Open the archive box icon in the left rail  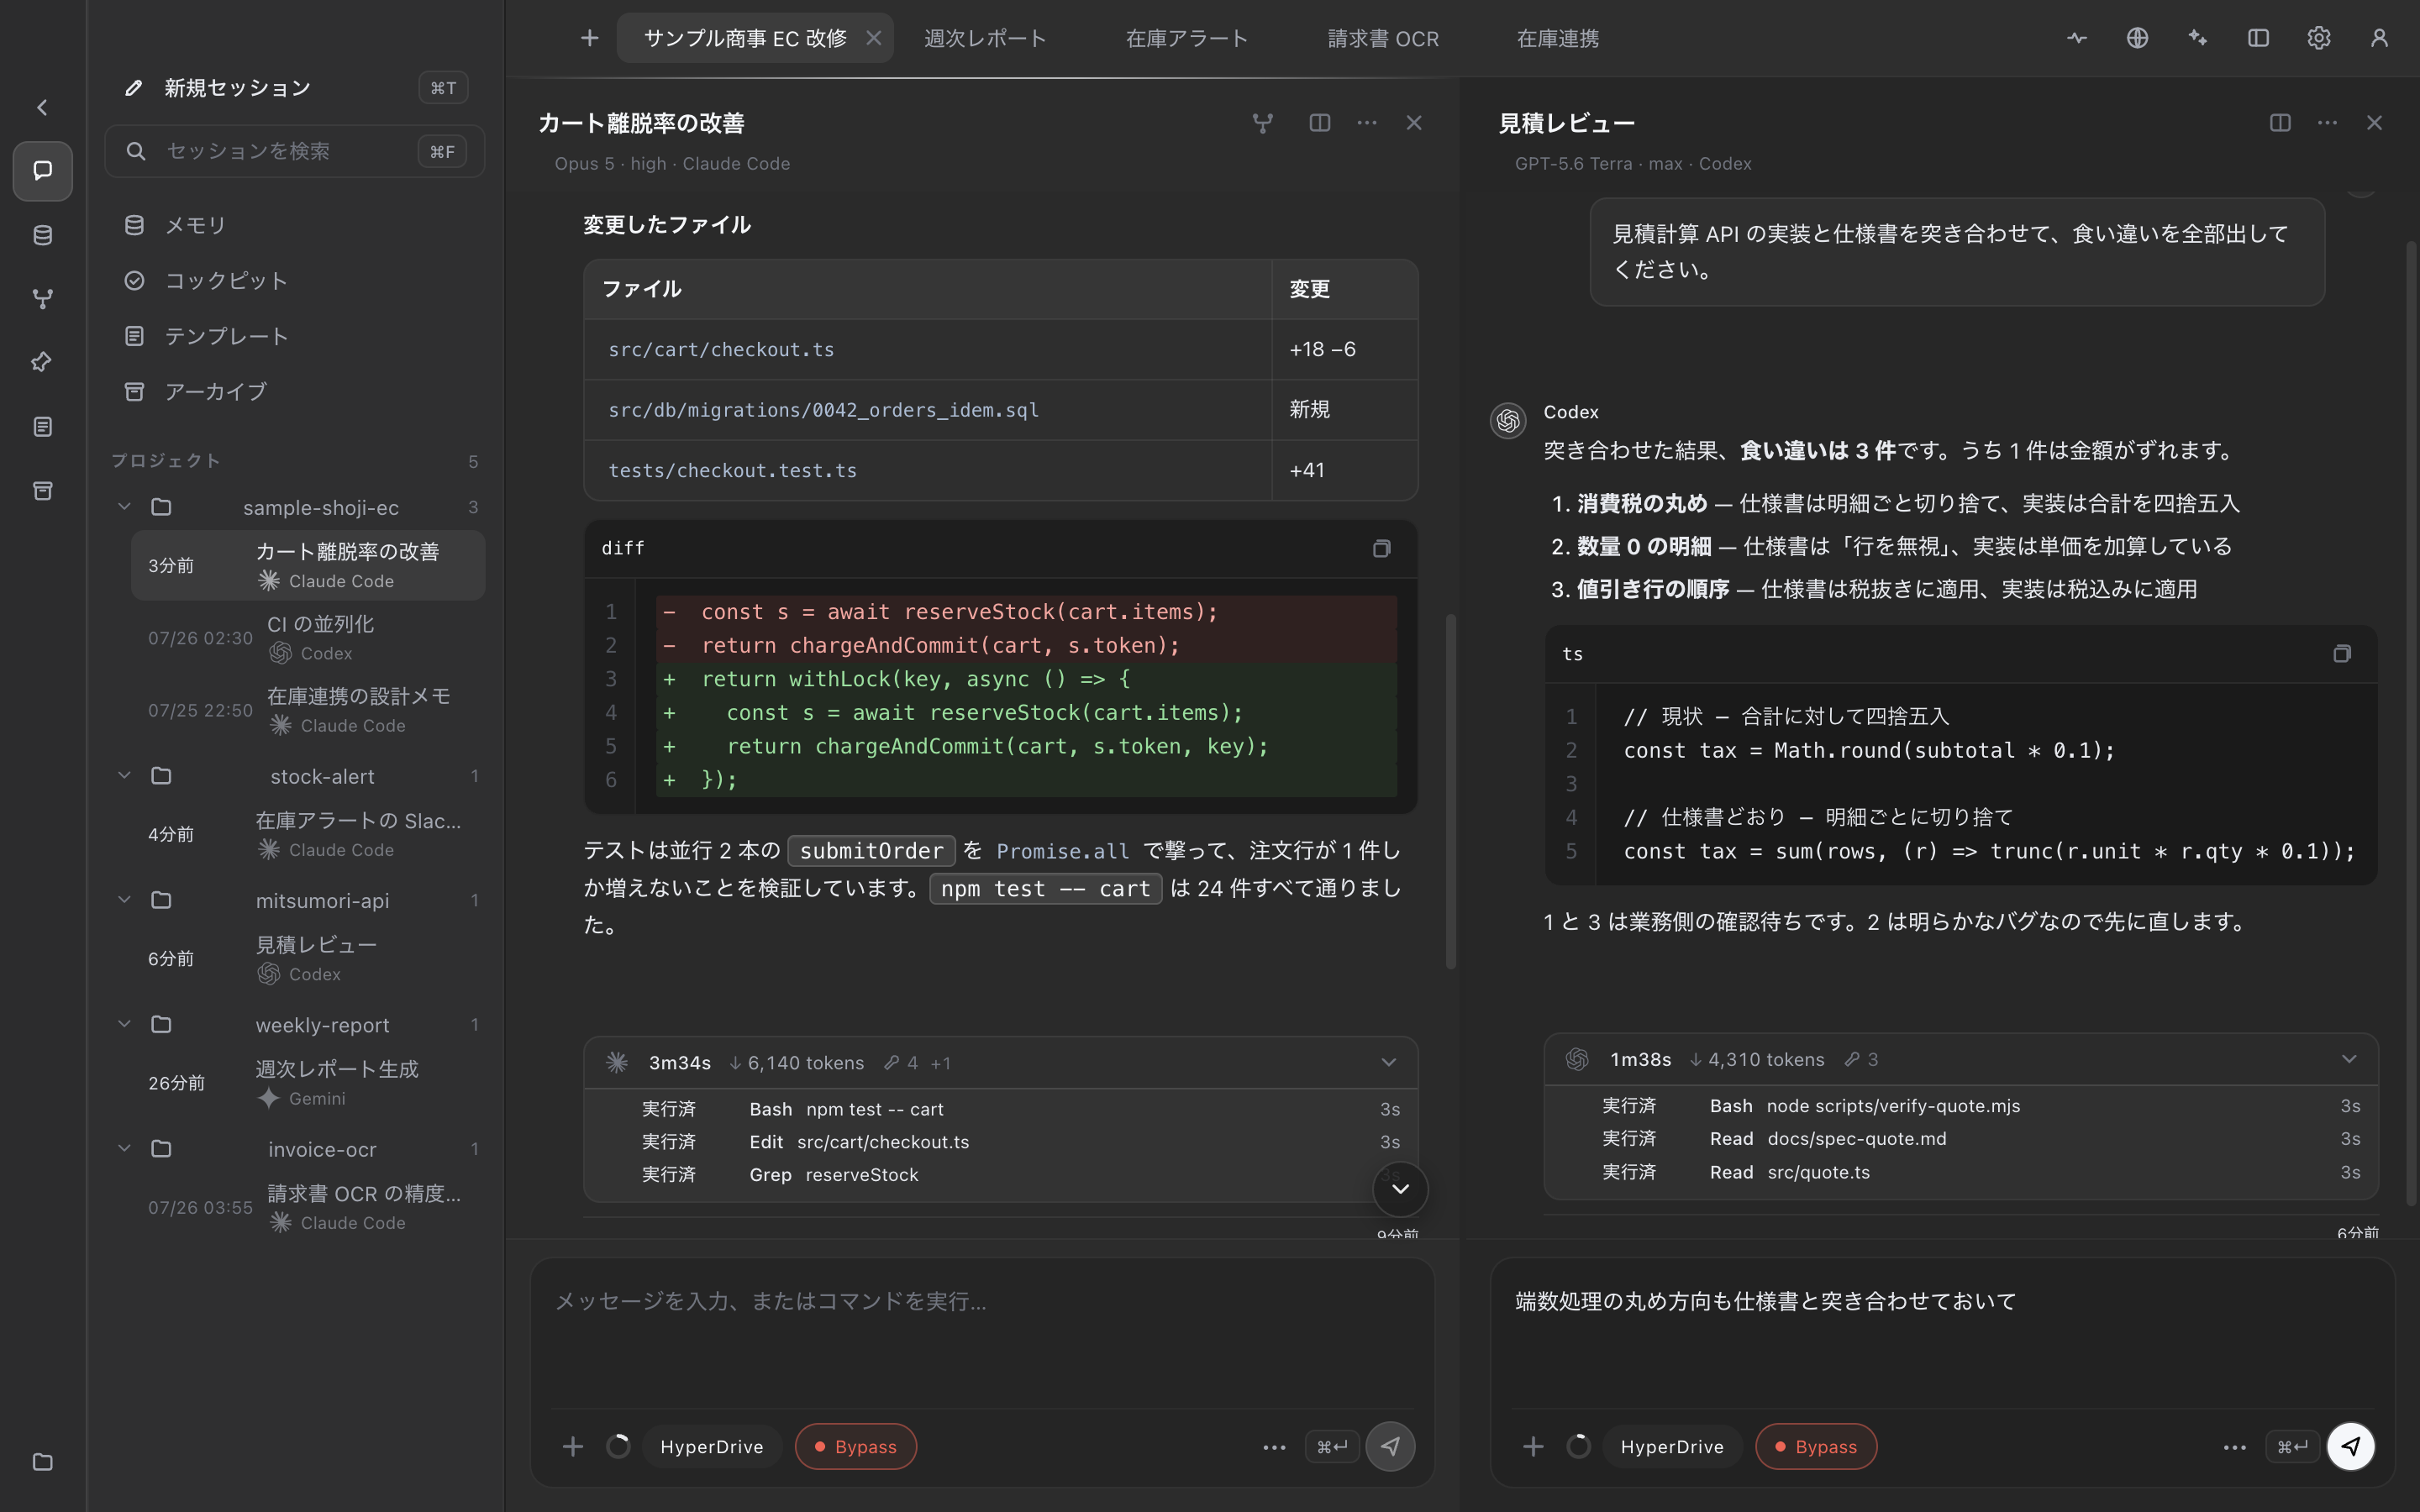point(42,491)
